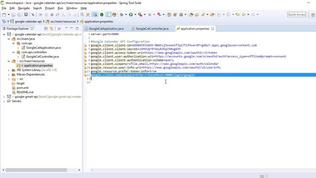Expand the GoogleCalApplication.java node

coord(18,48)
